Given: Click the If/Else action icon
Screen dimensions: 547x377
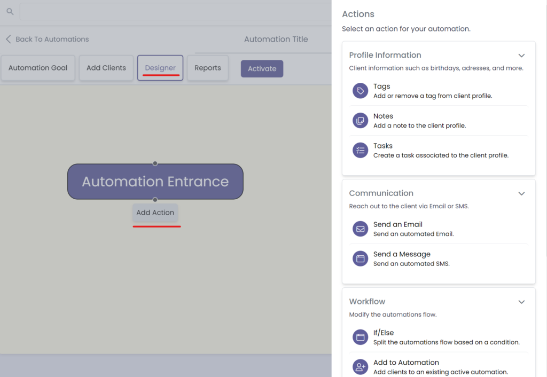Looking at the screenshot, I should pyautogui.click(x=360, y=337).
